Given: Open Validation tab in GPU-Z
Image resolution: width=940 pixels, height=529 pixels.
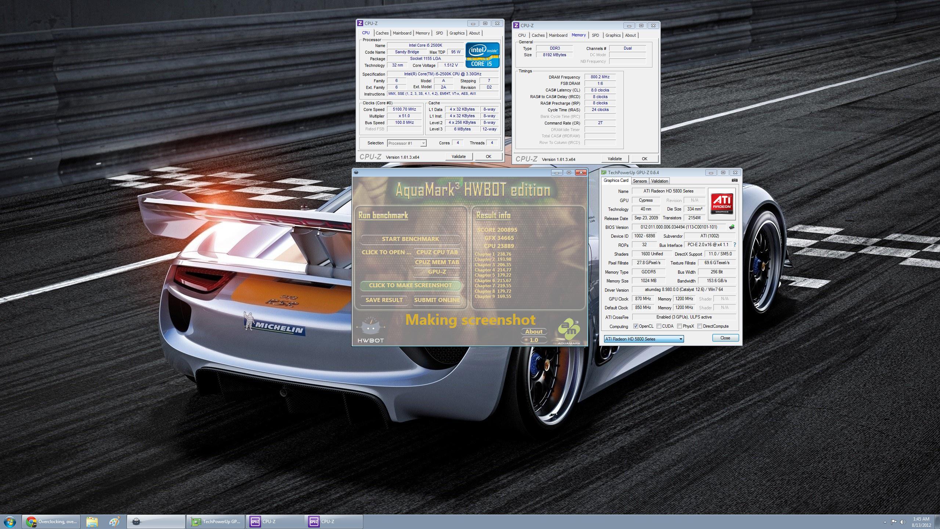Looking at the screenshot, I should pyautogui.click(x=659, y=181).
